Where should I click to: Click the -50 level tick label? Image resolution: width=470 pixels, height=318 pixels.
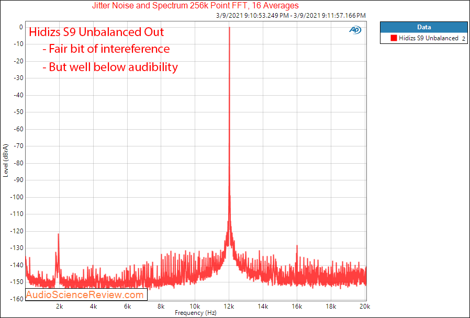[18, 112]
